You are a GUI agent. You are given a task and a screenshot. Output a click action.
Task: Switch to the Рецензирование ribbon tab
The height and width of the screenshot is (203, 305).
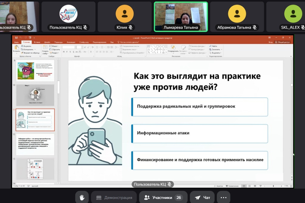99,42
